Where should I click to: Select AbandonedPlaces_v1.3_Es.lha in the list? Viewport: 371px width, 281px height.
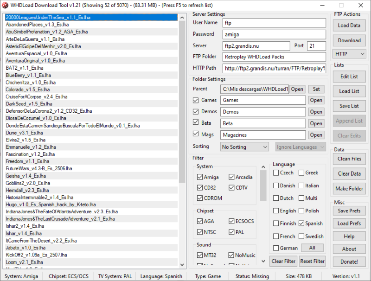[x=91, y=25]
